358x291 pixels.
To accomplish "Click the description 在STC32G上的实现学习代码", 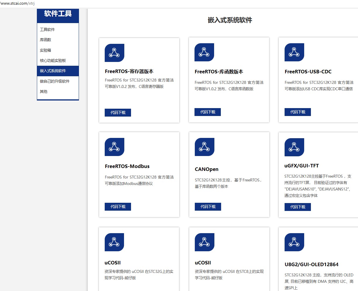I will pos(139,275).
